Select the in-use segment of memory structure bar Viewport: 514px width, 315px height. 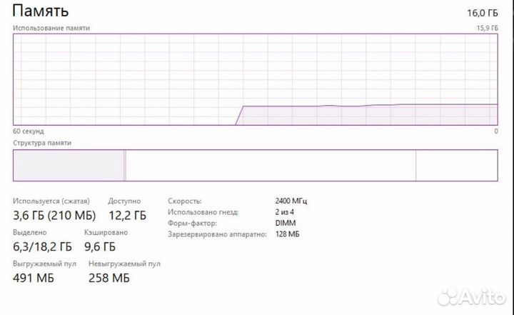(69, 165)
